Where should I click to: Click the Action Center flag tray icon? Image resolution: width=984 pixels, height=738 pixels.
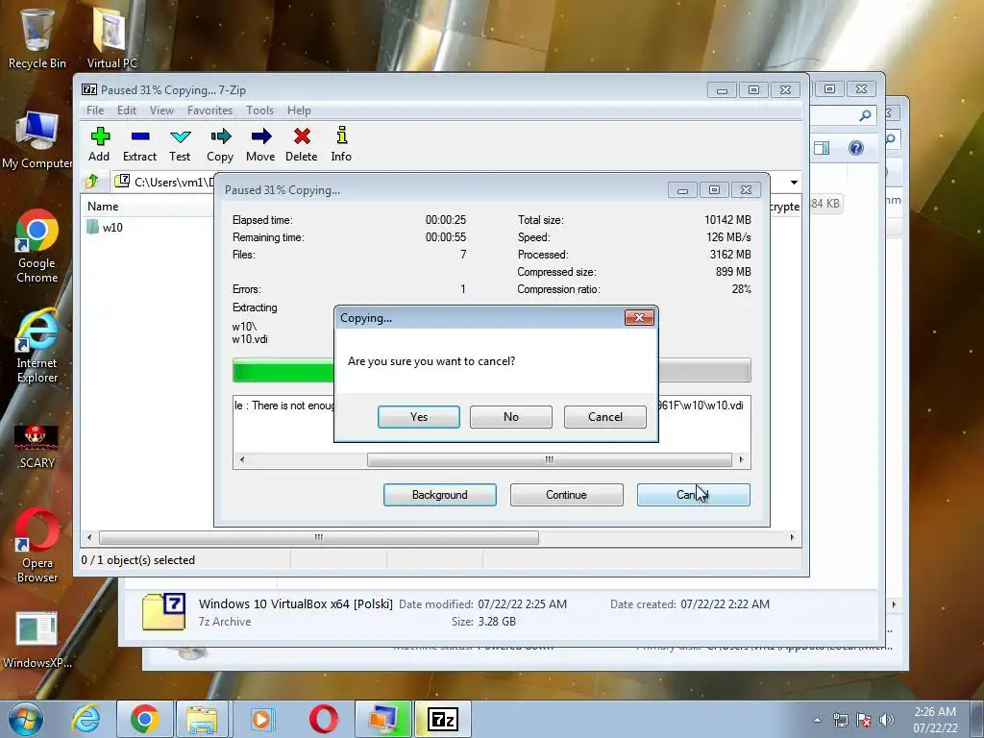coord(864,720)
